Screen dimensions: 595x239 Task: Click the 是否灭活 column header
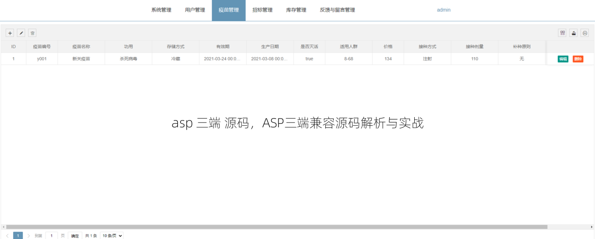[309, 47]
